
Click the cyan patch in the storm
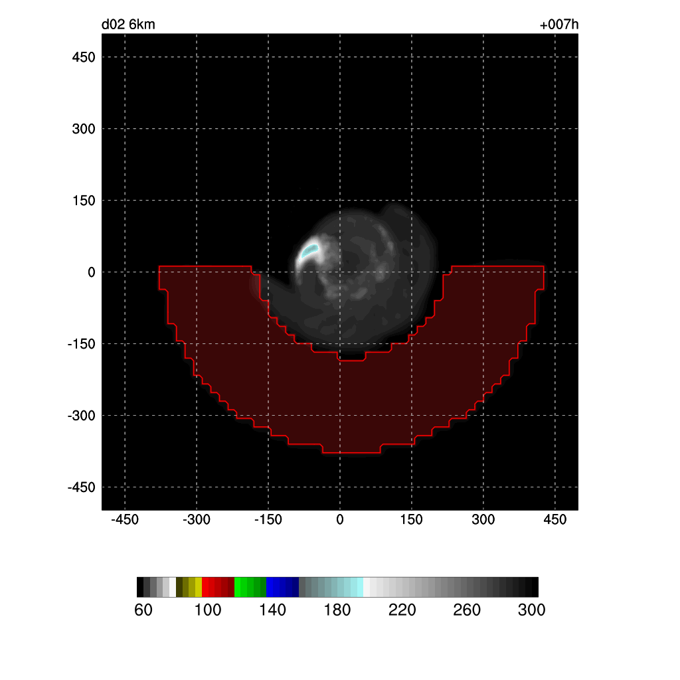309,250
